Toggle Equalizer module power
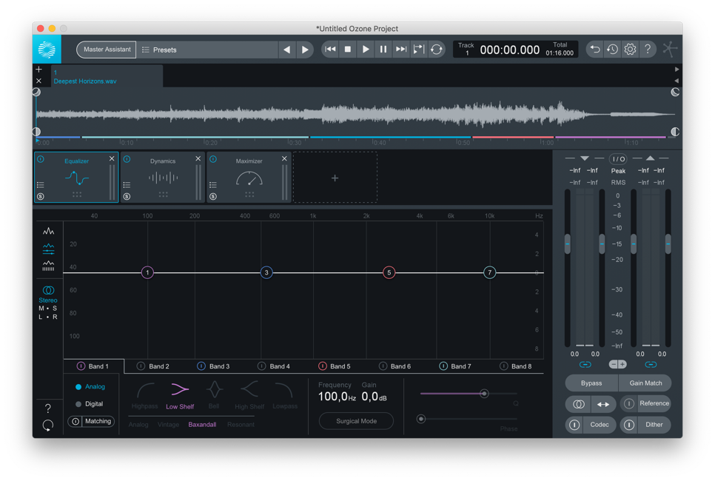This screenshot has height=481, width=715. (x=41, y=159)
